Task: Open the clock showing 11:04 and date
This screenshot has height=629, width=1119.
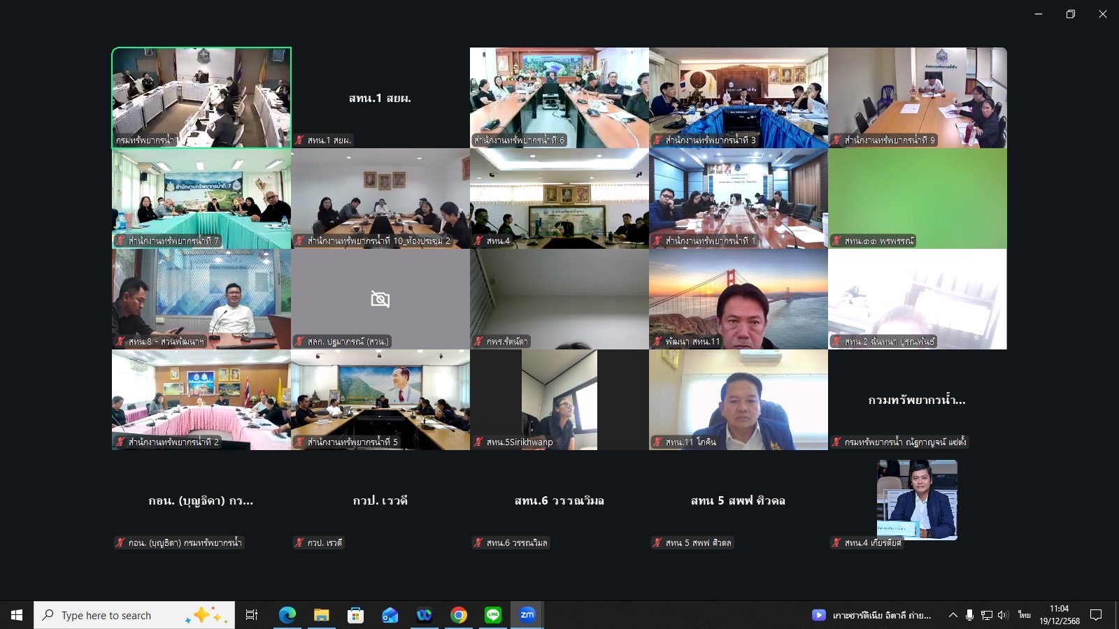Action: pos(1059,615)
